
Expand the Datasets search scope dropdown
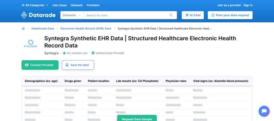point(72,15)
